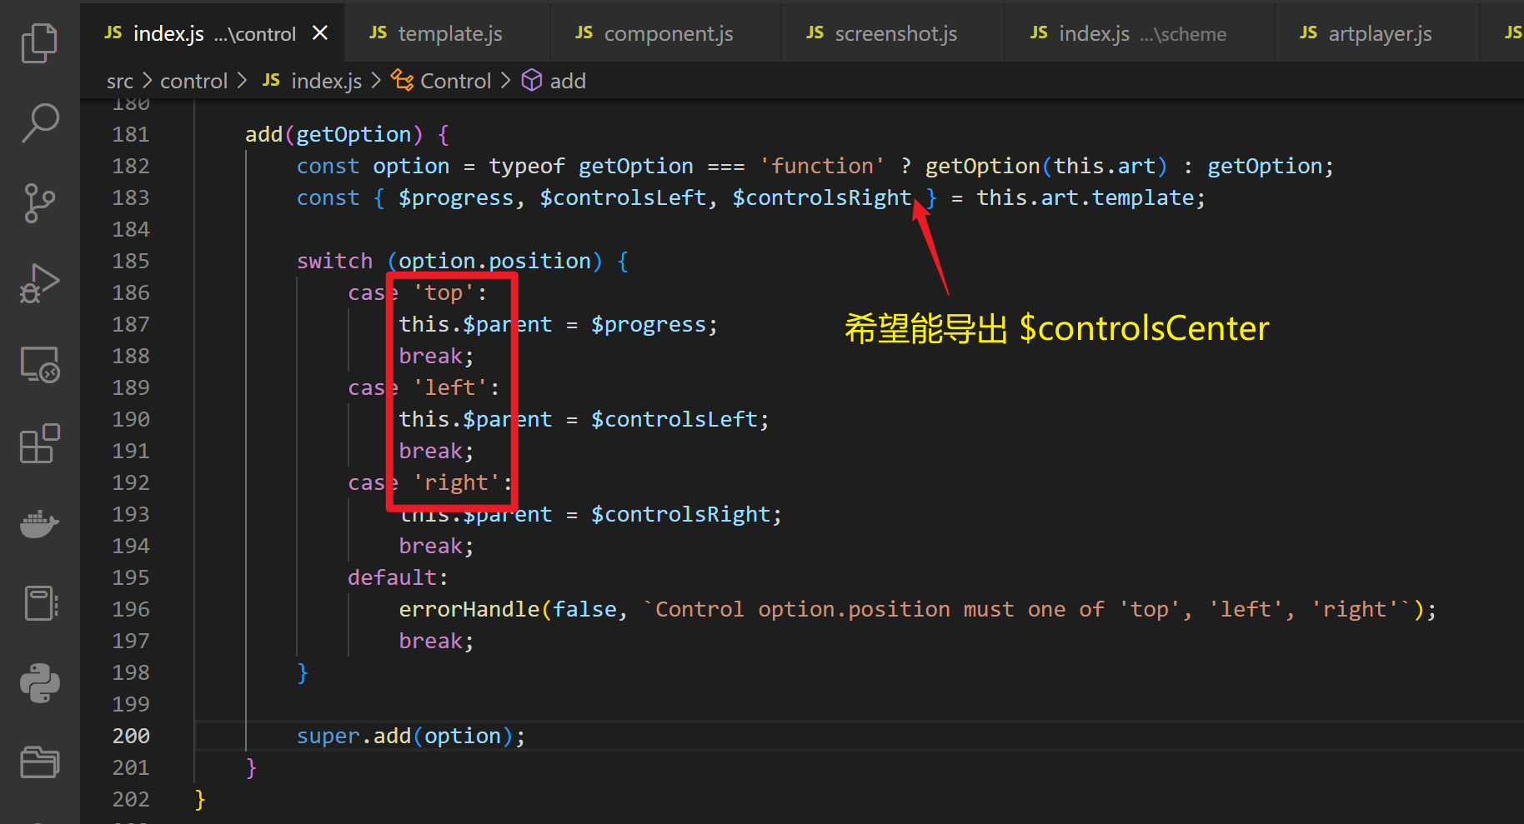Open the Project Manager folders icon
The width and height of the screenshot is (1524, 824).
39,762
